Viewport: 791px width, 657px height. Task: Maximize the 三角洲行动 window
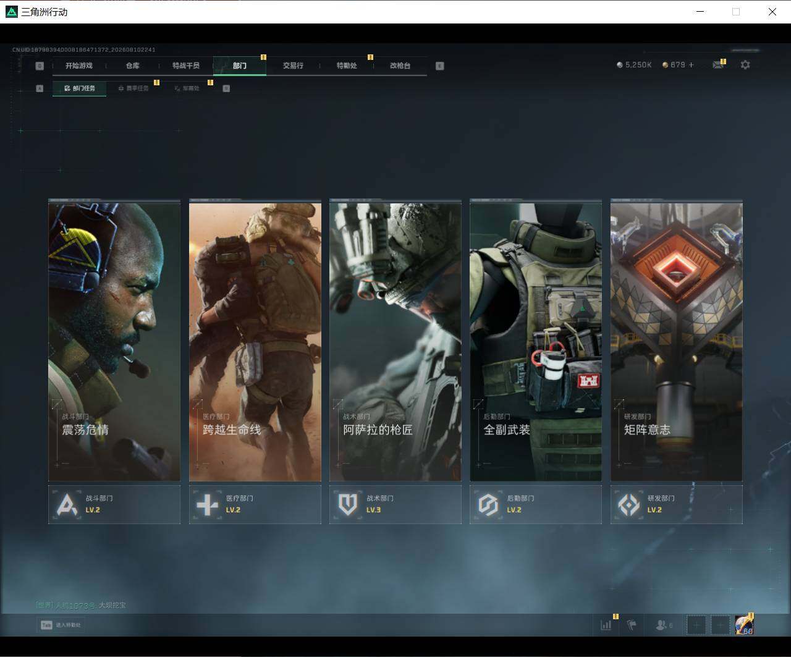pos(735,12)
